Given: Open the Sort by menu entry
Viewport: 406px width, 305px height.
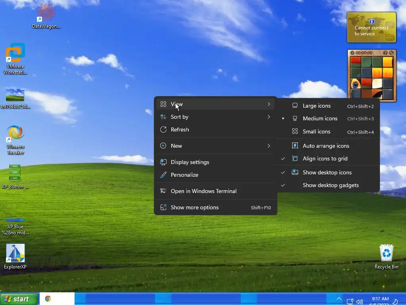Looking at the screenshot, I should [x=215, y=117].
